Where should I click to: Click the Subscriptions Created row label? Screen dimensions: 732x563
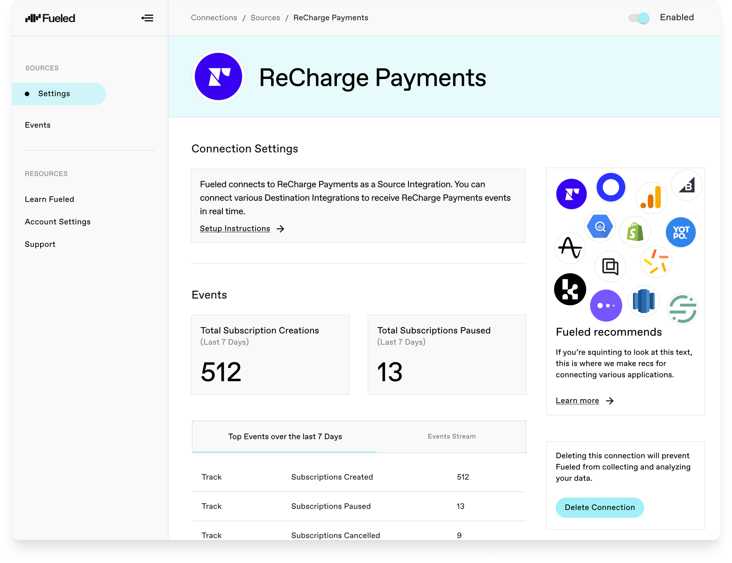pyautogui.click(x=332, y=477)
